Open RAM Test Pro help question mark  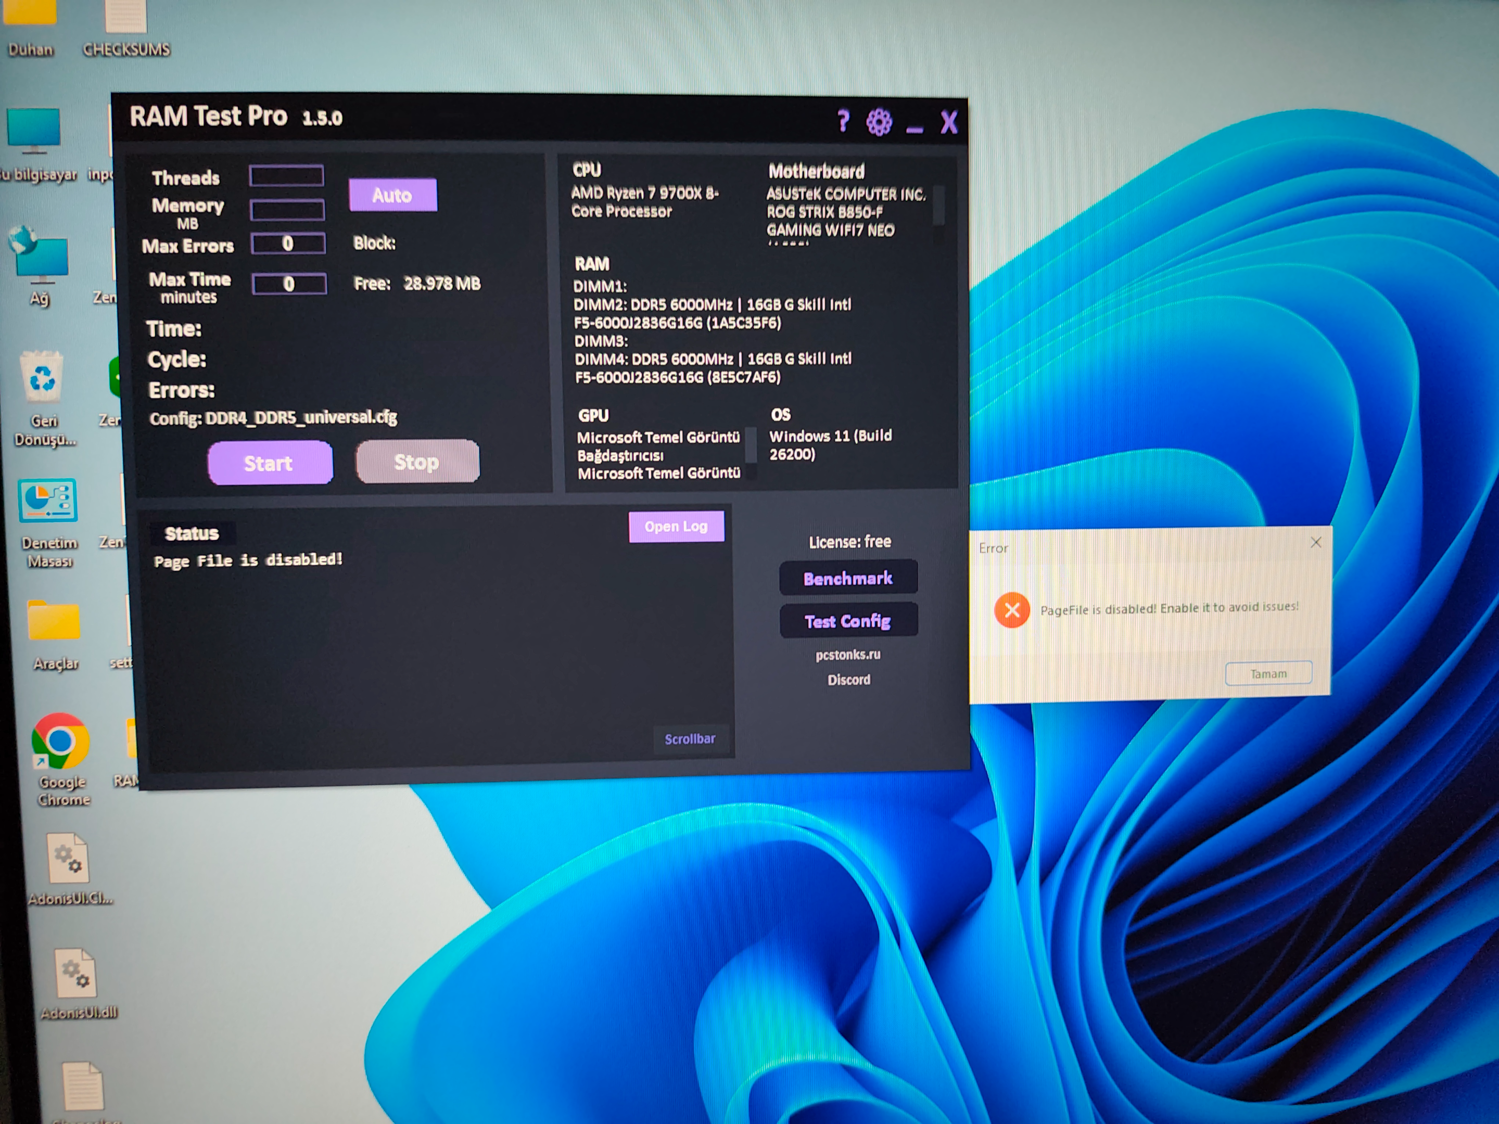pos(843,121)
